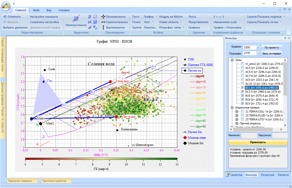The image size is (292, 188).
Task: Switch to the Вид ribbon tab
Action: coord(49,10)
